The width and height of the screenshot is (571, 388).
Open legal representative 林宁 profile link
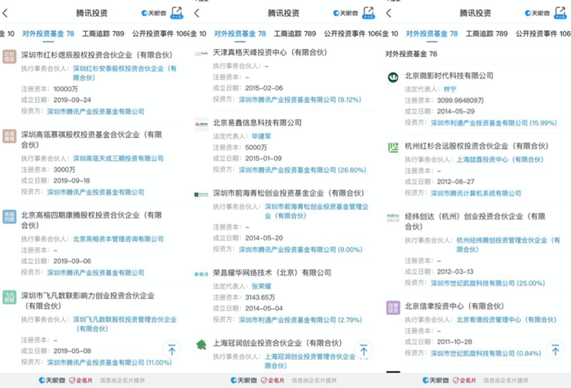[450, 87]
